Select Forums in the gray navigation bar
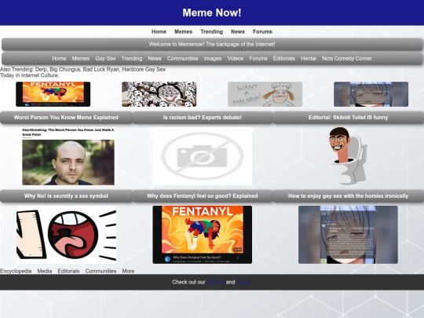Image resolution: width=424 pixels, height=318 pixels. 258,58
